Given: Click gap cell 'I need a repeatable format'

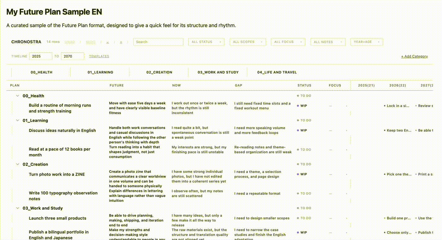Looking at the screenshot, I should click(x=257, y=194).
